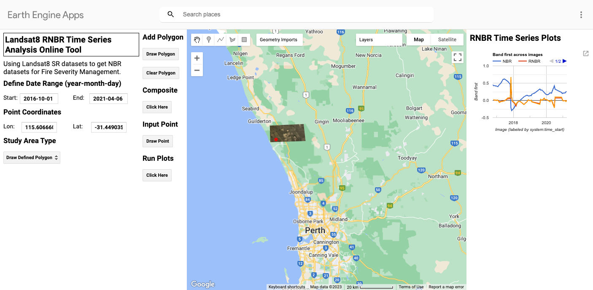593x290 pixels.
Task: Click the Clear Polygon button
Action: (161, 73)
